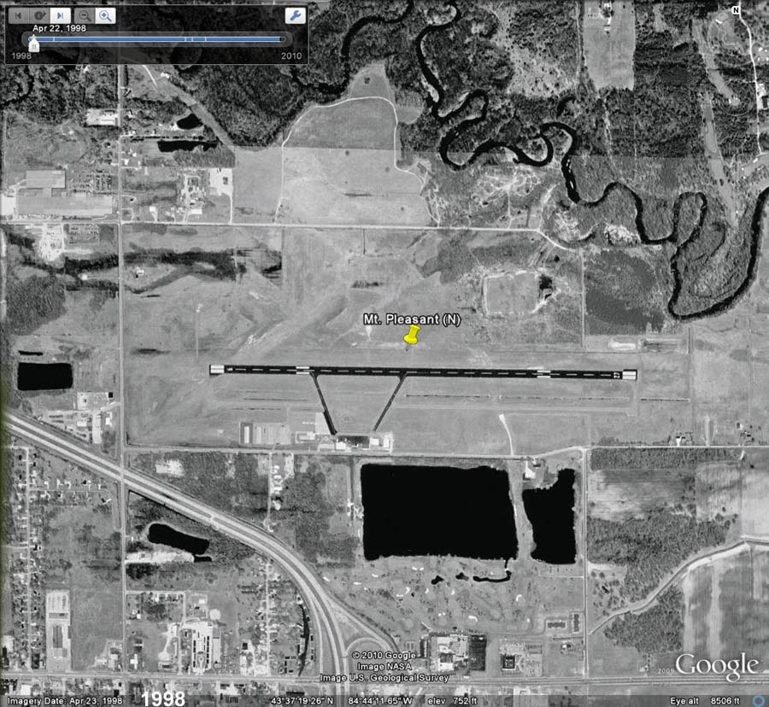
Task: Zoom in the time slider range
Action: click(x=105, y=15)
